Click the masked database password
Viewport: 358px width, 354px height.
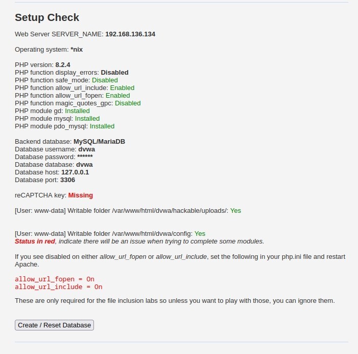pyautogui.click(x=85, y=157)
